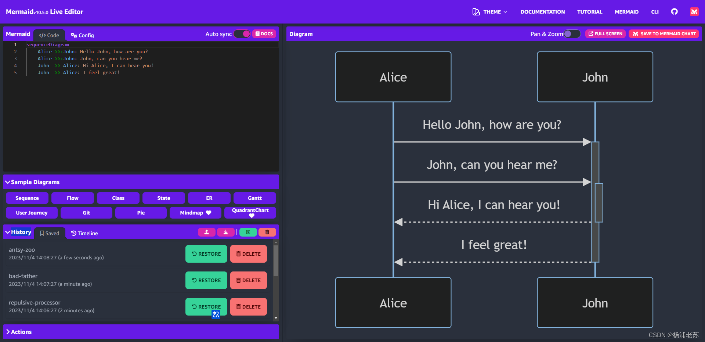Collapse the Sample Diagrams section
The height and width of the screenshot is (342, 705).
pyautogui.click(x=141, y=182)
